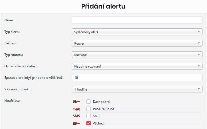
Task: Tick the SMS notification checkbox
Action: point(89,116)
